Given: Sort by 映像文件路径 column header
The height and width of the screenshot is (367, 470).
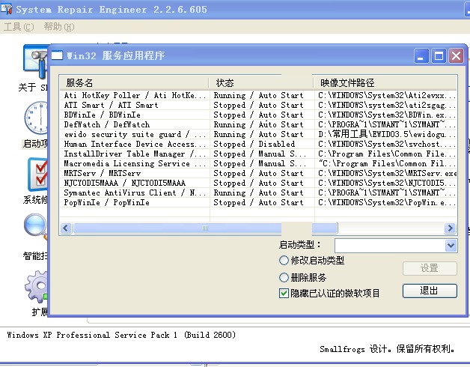Looking at the screenshot, I should pos(385,83).
